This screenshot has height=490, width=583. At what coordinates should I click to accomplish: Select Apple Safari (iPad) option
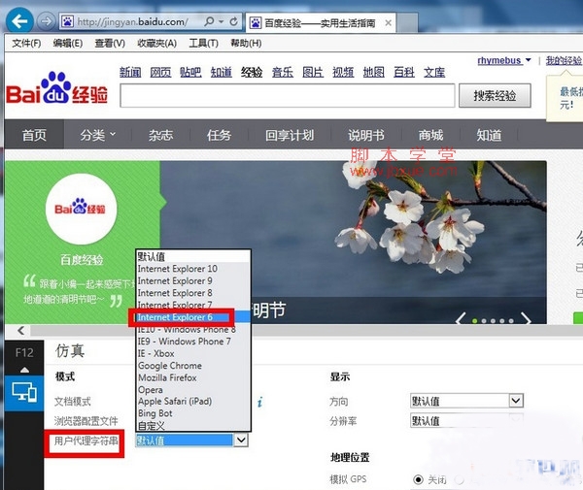click(192, 402)
